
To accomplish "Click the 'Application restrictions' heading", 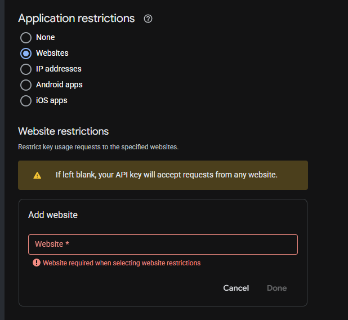I will point(77,19).
